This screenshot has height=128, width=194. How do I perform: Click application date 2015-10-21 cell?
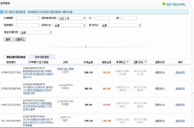pos(123,121)
